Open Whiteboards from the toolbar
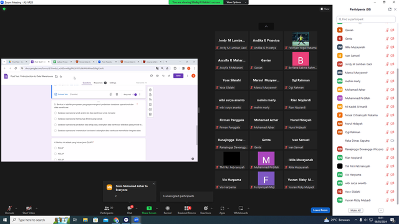 click(x=241, y=210)
